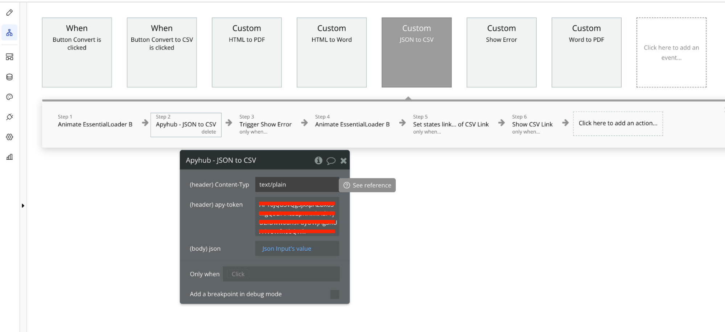Select Step 2 Apyhub - JSON to CSV

click(x=186, y=124)
